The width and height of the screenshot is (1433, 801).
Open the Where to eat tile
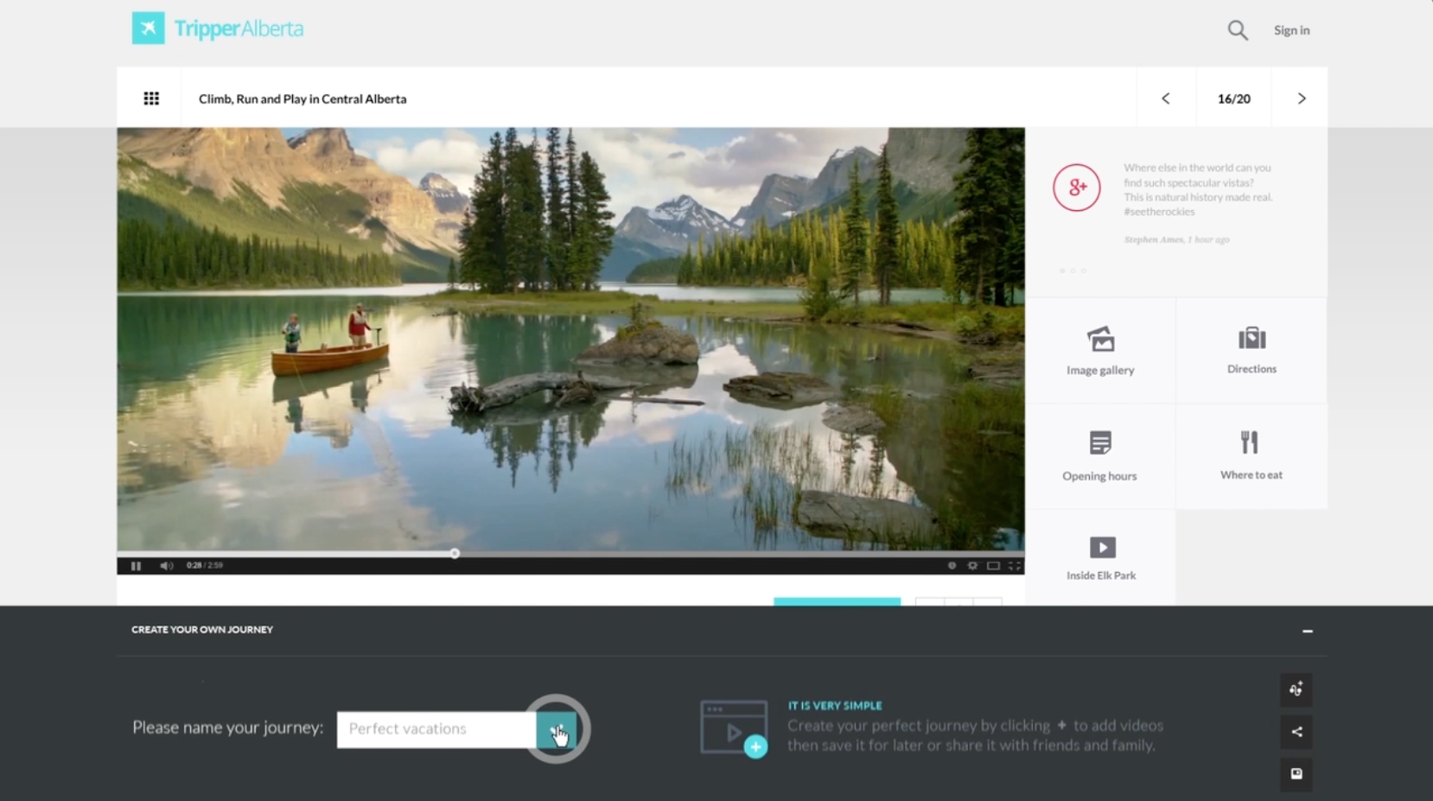pyautogui.click(x=1251, y=456)
